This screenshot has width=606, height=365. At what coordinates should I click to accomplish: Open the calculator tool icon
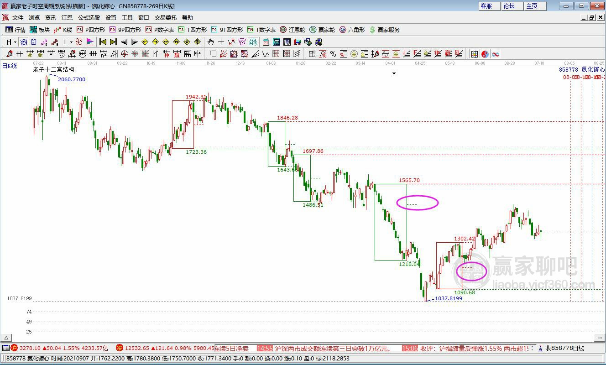(277, 42)
